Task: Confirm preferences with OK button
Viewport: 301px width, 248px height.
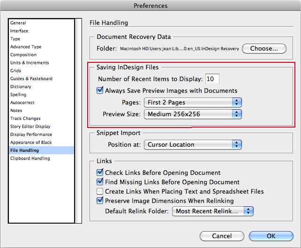Action: 271,236
